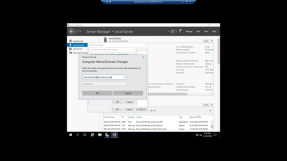Viewport: 287px width, 161px height.
Task: Click Cancel in Computer Name/Domain Changes window
Action: point(130,102)
